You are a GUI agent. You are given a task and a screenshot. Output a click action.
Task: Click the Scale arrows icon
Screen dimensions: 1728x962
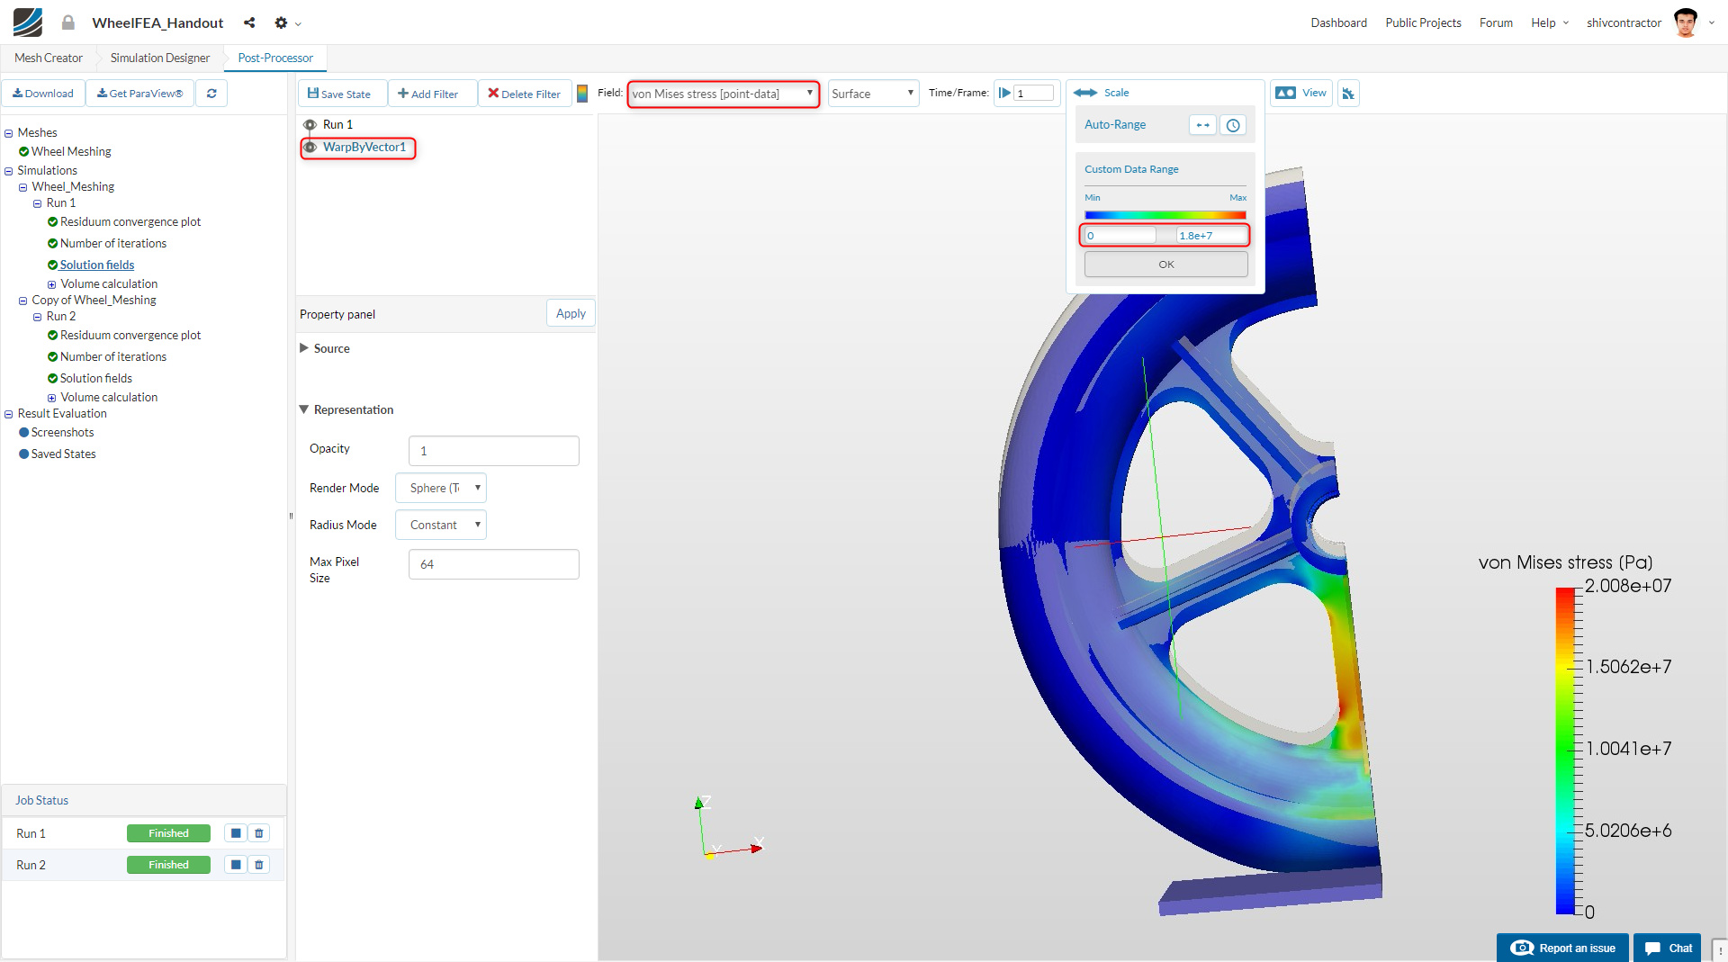coord(1085,93)
